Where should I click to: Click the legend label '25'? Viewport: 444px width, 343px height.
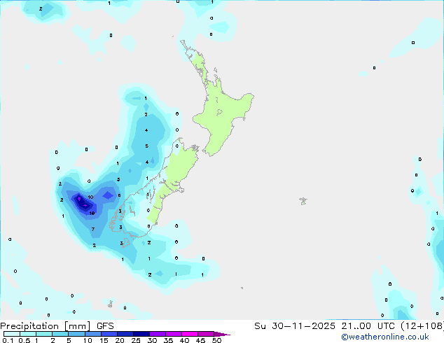(136, 340)
